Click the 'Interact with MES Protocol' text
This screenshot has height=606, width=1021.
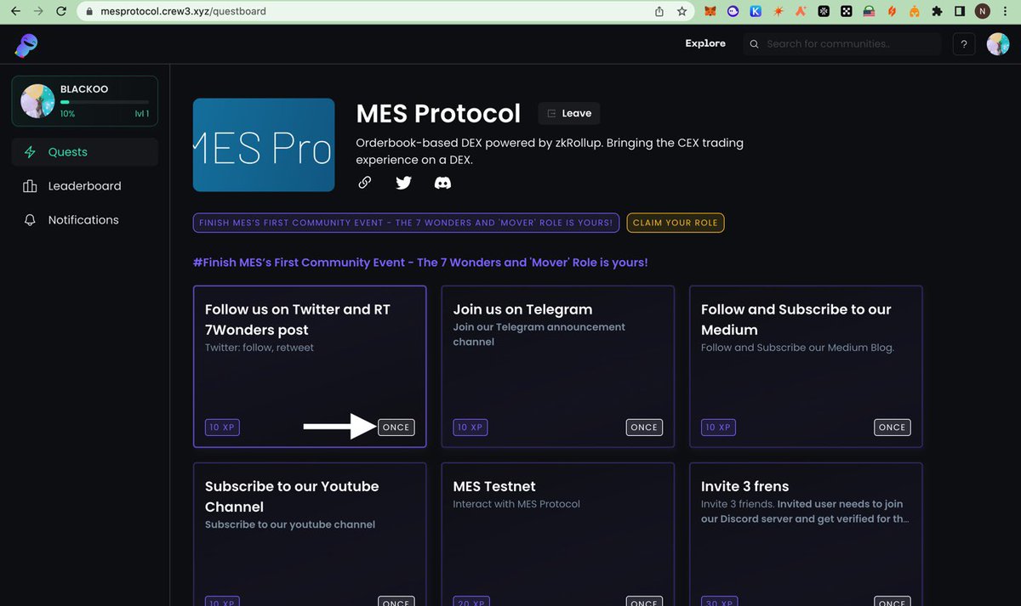point(516,504)
